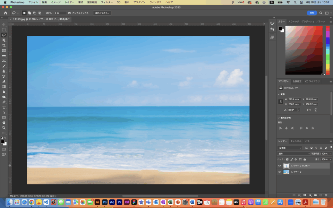The width and height of the screenshot is (333, 208).
Task: Click the 選択とマスク button
Action: [102, 13]
